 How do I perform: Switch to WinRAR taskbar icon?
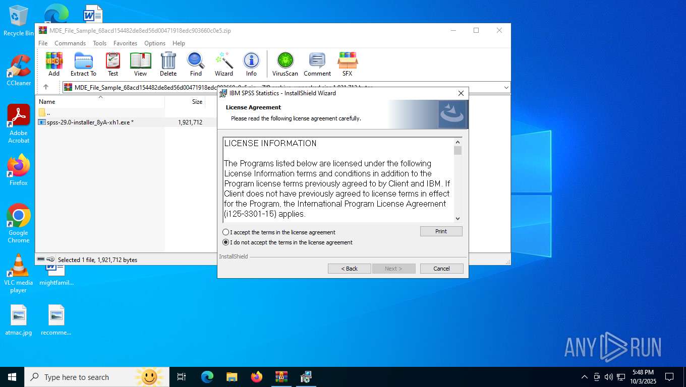click(x=281, y=377)
